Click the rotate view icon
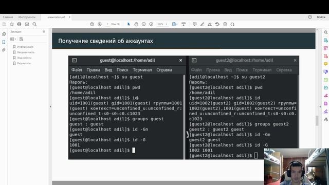This screenshot has width=329, height=185. (232, 24)
